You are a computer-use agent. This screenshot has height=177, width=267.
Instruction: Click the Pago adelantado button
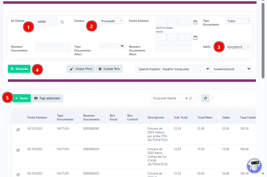click(47, 98)
